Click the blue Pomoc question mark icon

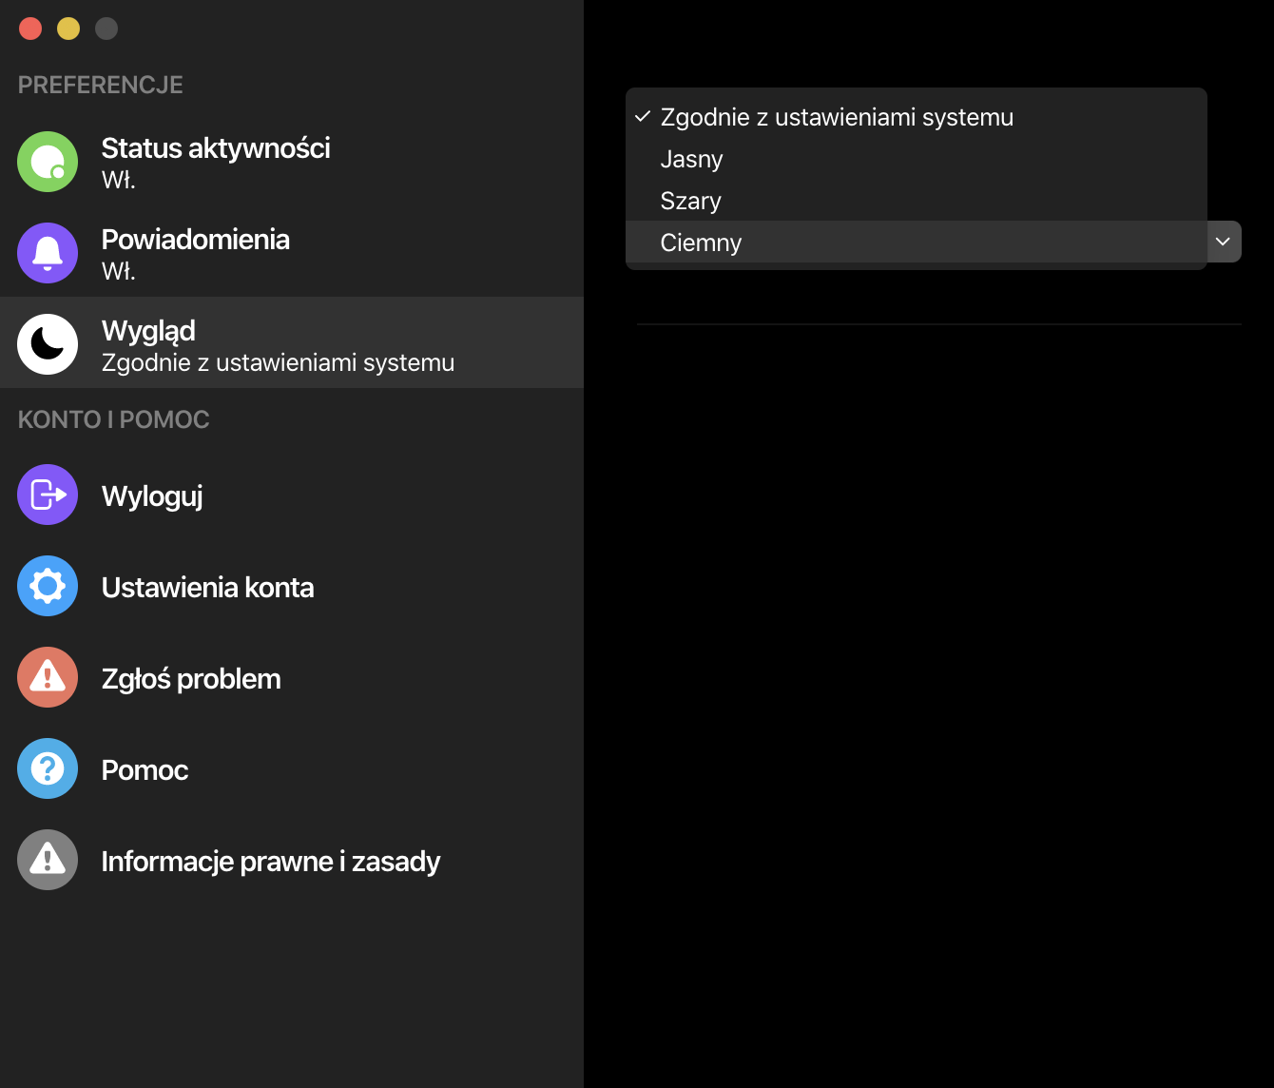(x=48, y=768)
